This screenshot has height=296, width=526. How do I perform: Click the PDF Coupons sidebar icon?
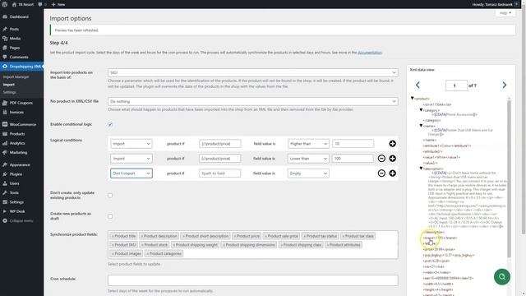pos(5,103)
